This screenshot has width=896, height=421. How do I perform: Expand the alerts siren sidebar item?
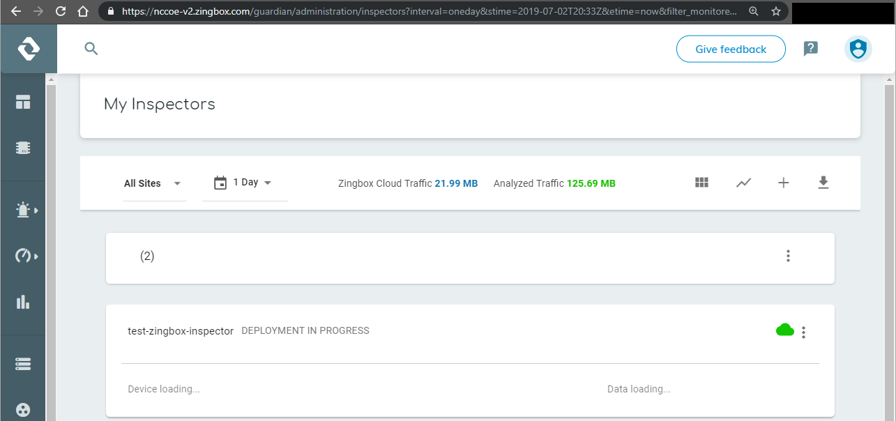click(x=24, y=210)
